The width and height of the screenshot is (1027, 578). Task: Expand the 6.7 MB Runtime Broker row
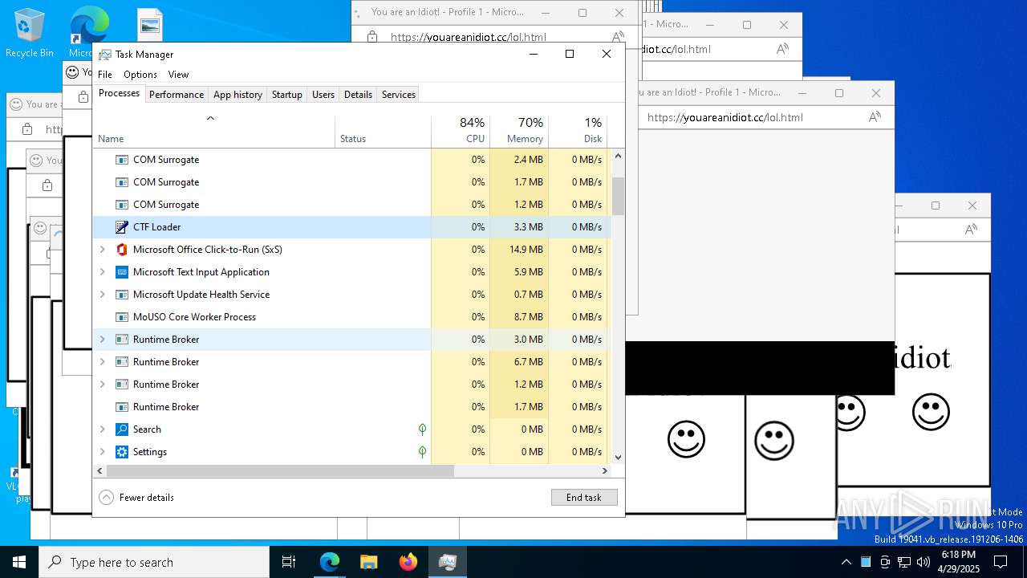pos(102,362)
